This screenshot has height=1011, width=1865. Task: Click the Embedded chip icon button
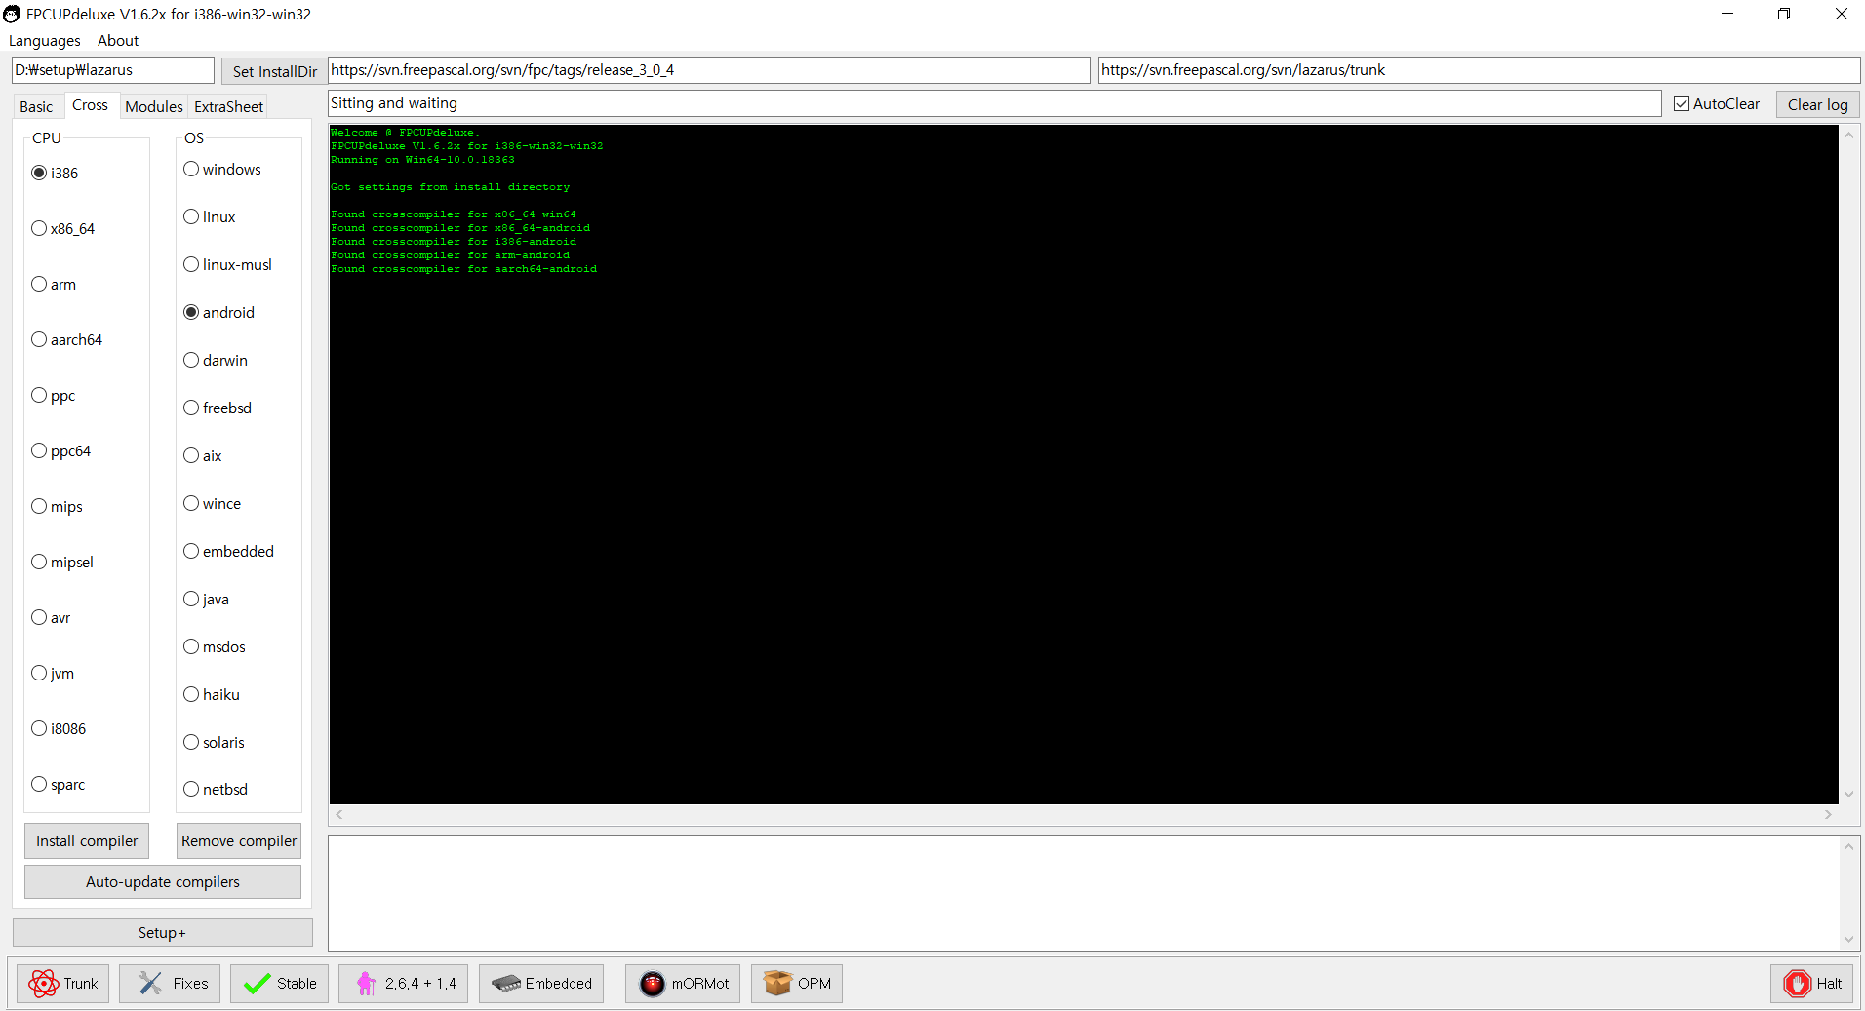click(541, 984)
